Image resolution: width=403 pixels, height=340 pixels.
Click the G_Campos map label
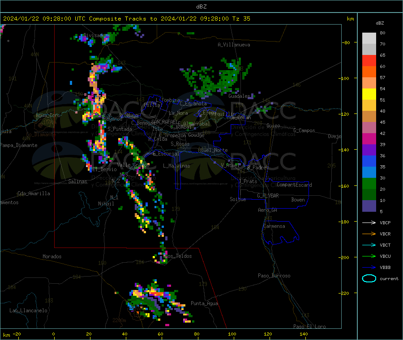[304, 130]
